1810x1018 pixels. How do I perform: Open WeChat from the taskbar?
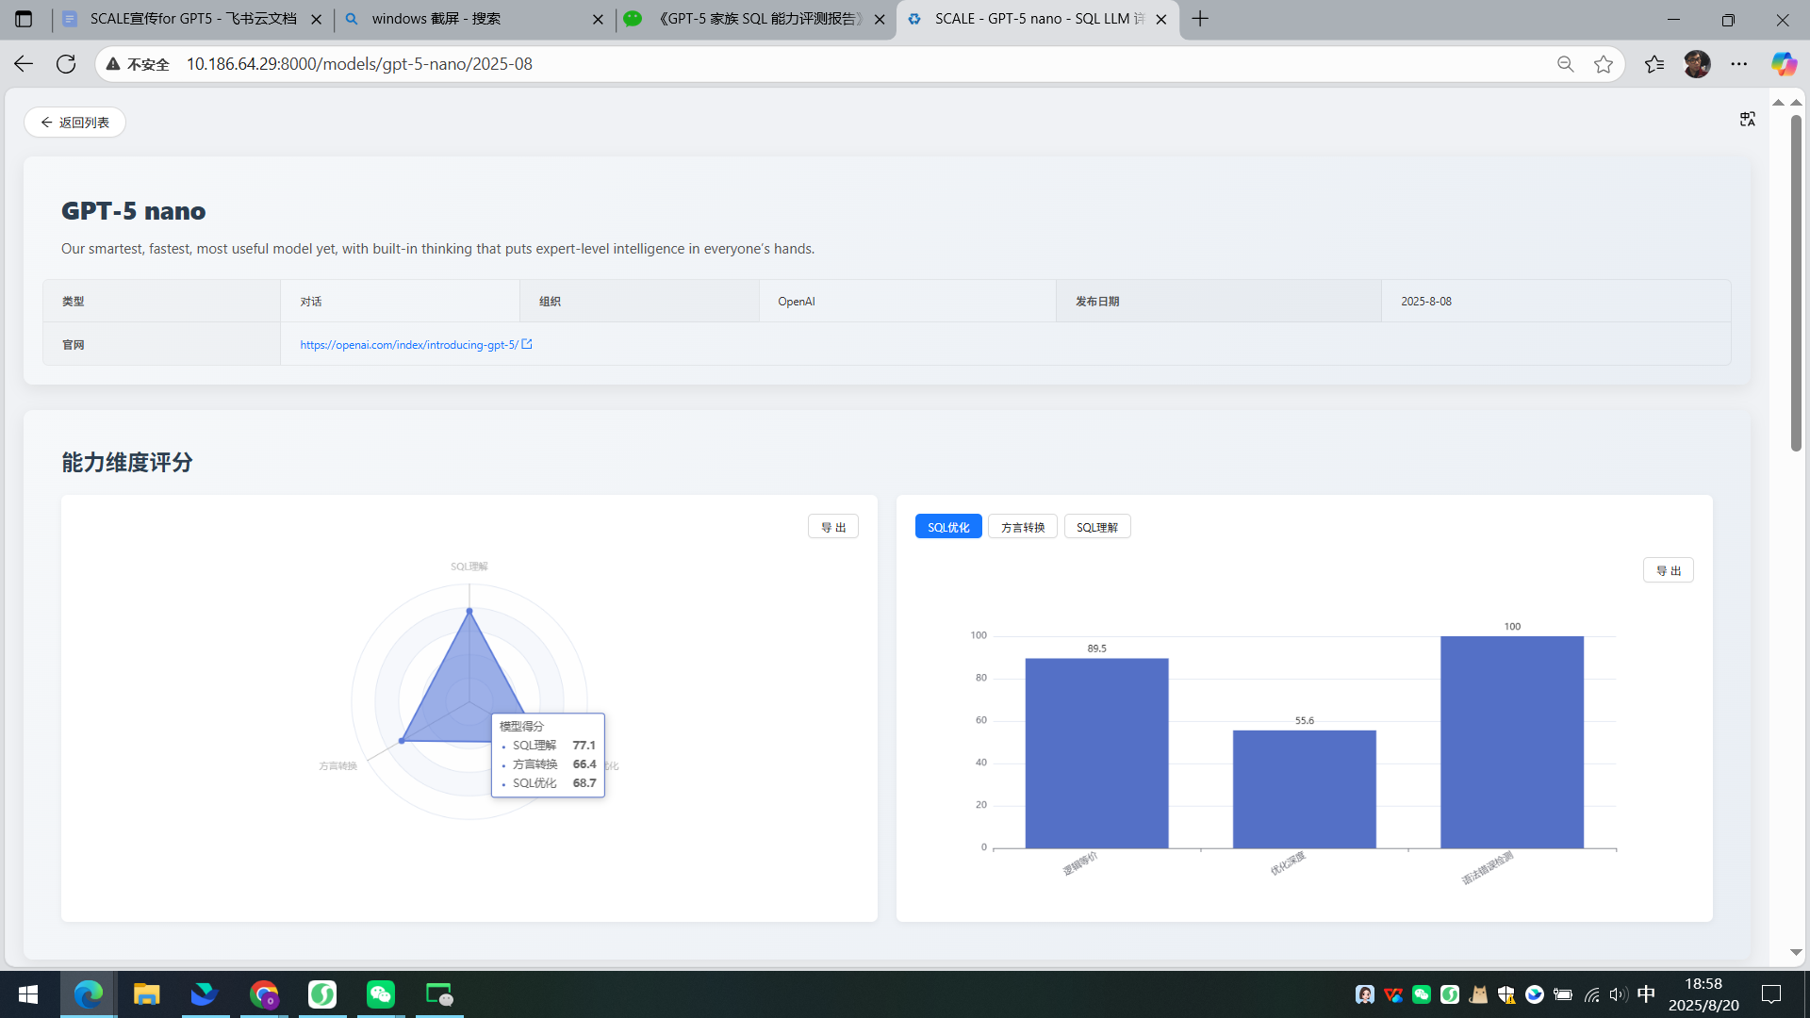tap(381, 994)
